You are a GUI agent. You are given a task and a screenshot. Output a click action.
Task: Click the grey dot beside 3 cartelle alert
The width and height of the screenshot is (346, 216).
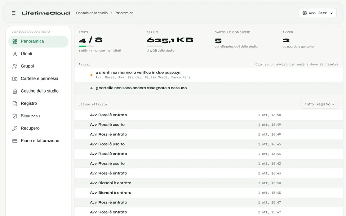tap(91, 88)
